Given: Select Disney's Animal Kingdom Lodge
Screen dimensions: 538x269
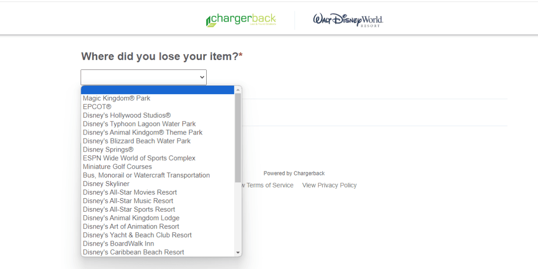Looking at the screenshot, I should tap(158, 218).
